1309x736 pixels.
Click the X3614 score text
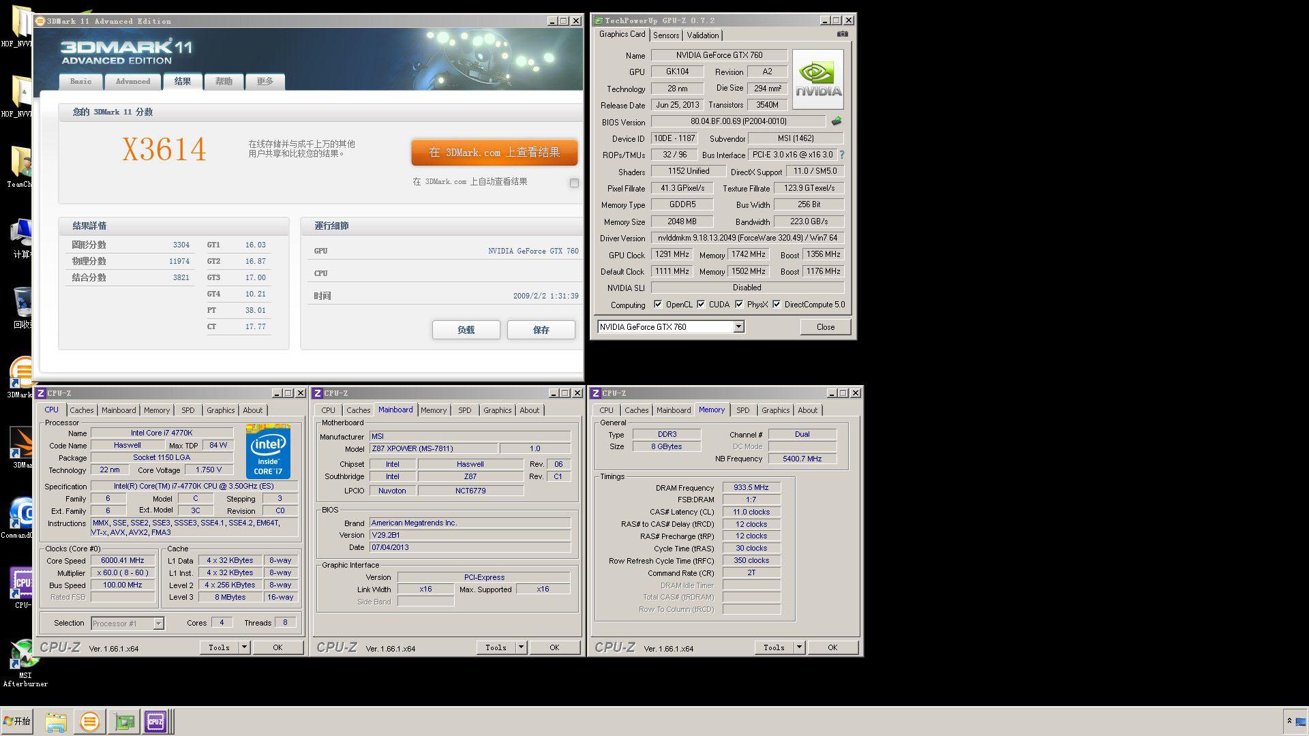point(164,149)
